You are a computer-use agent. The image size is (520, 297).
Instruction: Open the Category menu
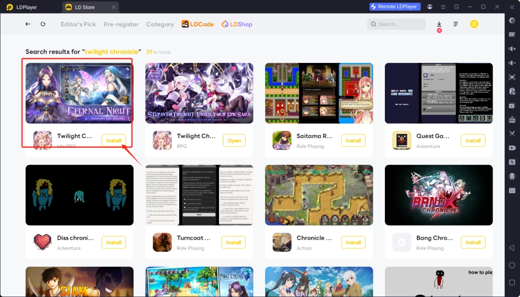[x=160, y=24]
